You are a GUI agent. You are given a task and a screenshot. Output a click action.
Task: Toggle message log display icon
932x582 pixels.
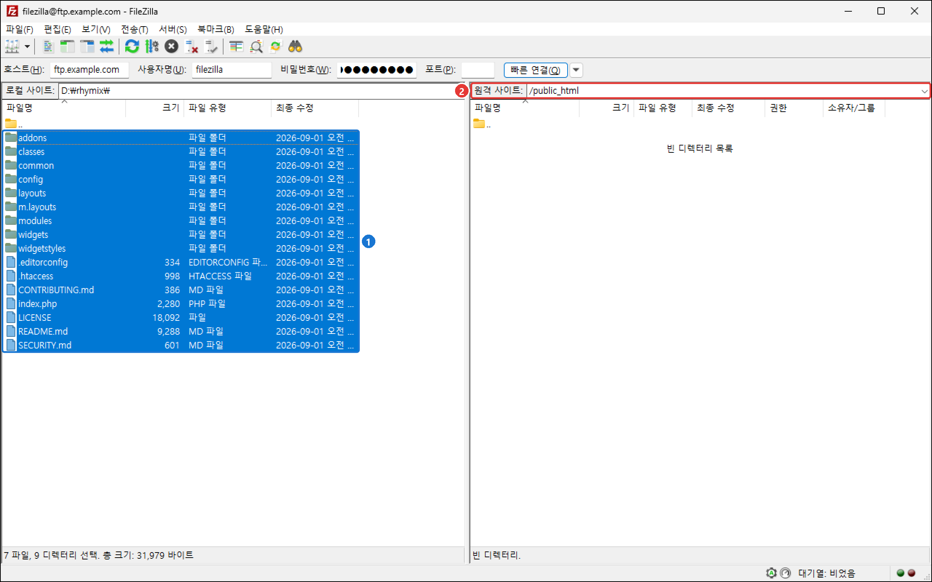(x=48, y=47)
